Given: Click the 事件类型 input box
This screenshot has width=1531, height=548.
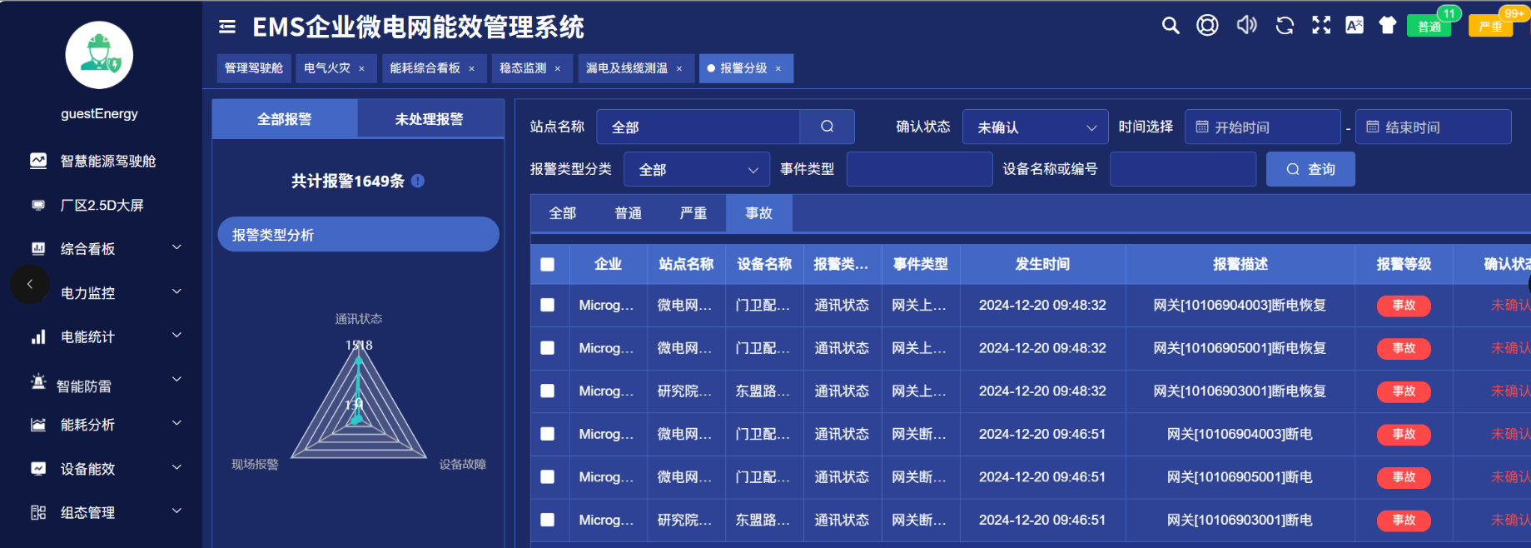Looking at the screenshot, I should tap(919, 169).
